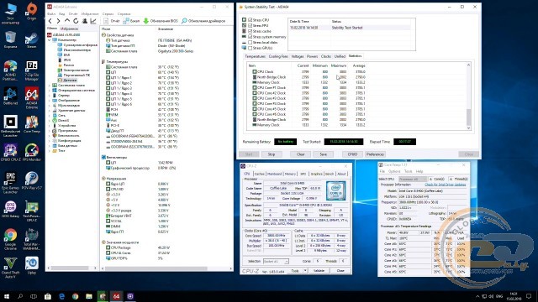
Task: Expand the DirectX tree node
Action: click(x=49, y=121)
